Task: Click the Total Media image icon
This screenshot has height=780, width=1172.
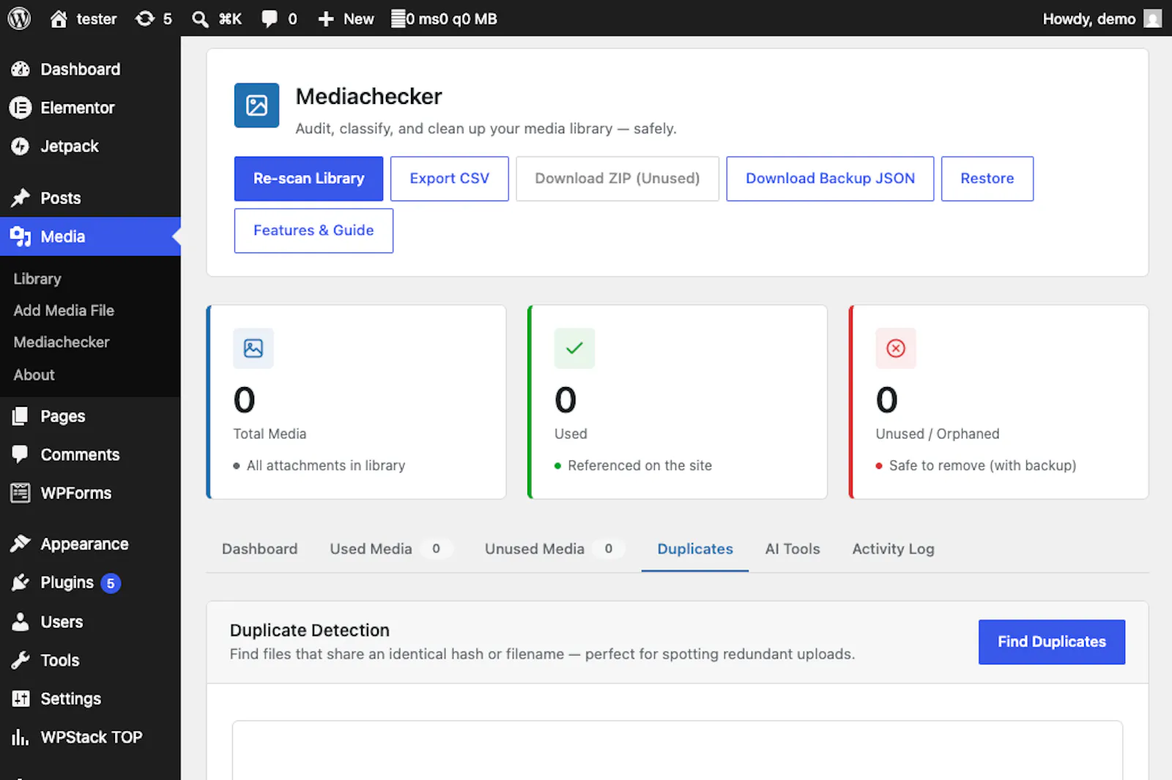Action: [253, 348]
